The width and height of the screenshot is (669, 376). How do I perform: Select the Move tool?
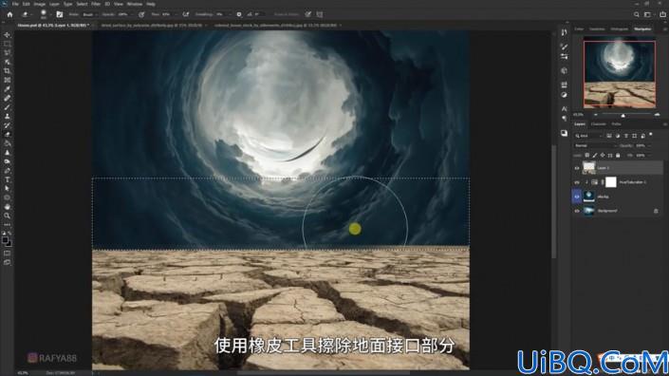click(x=8, y=35)
